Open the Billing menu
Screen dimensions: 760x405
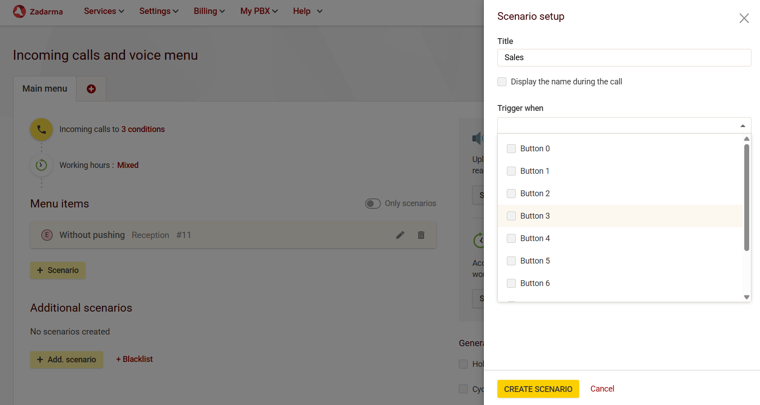[x=209, y=11]
